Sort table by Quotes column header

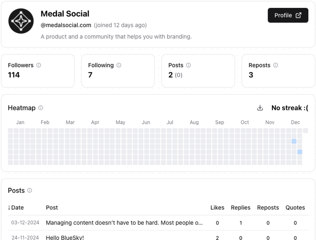click(x=295, y=208)
